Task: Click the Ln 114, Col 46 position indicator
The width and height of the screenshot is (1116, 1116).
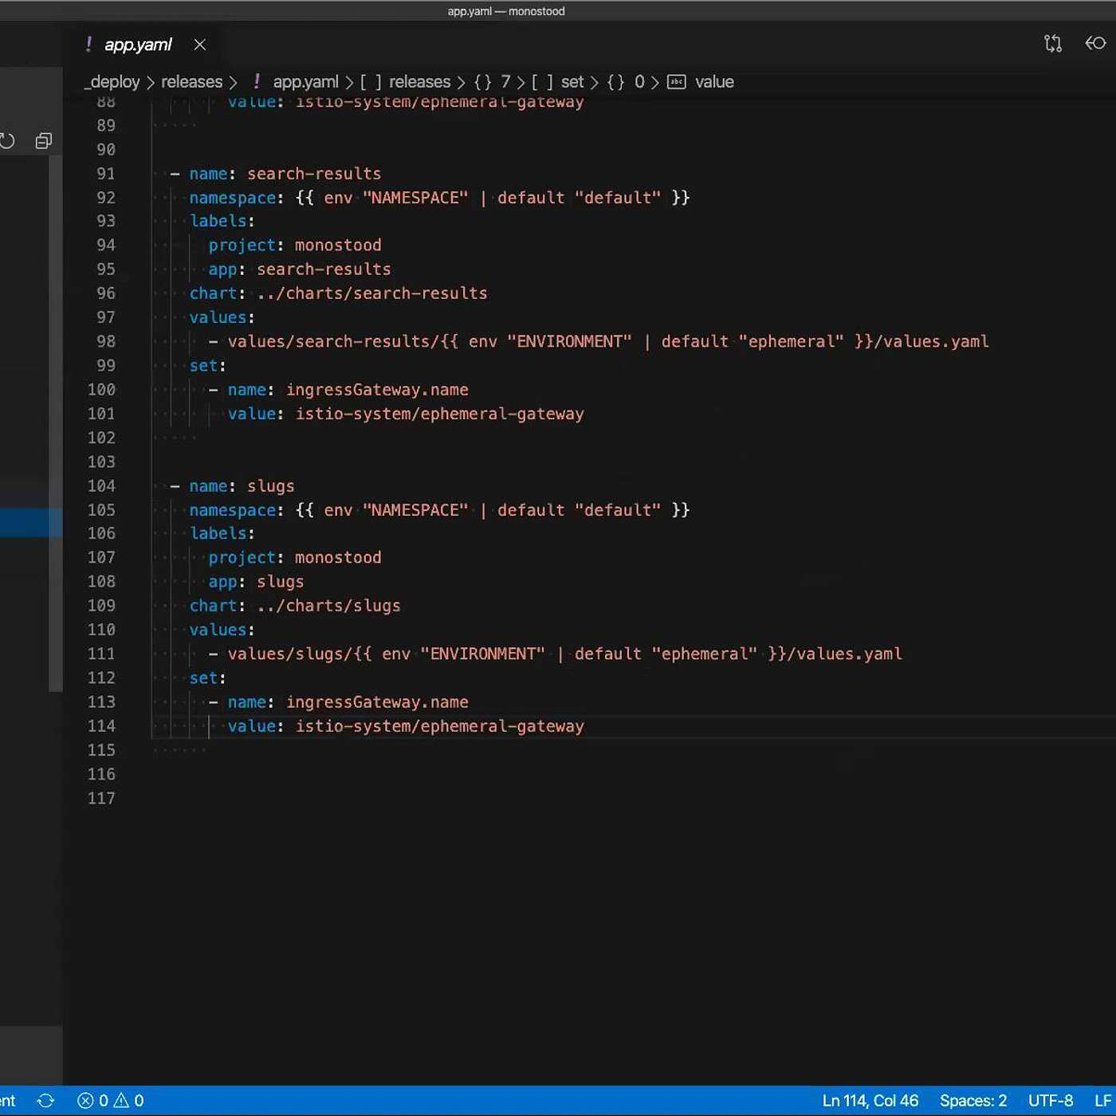Action: pyautogui.click(x=870, y=1101)
